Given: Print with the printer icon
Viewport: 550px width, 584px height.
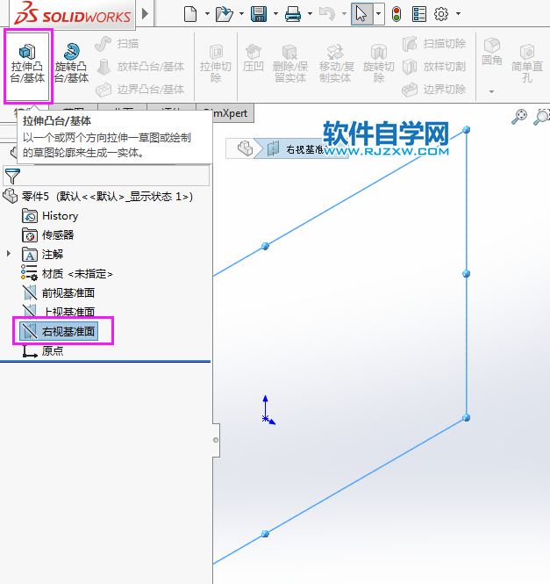Looking at the screenshot, I should point(293,14).
